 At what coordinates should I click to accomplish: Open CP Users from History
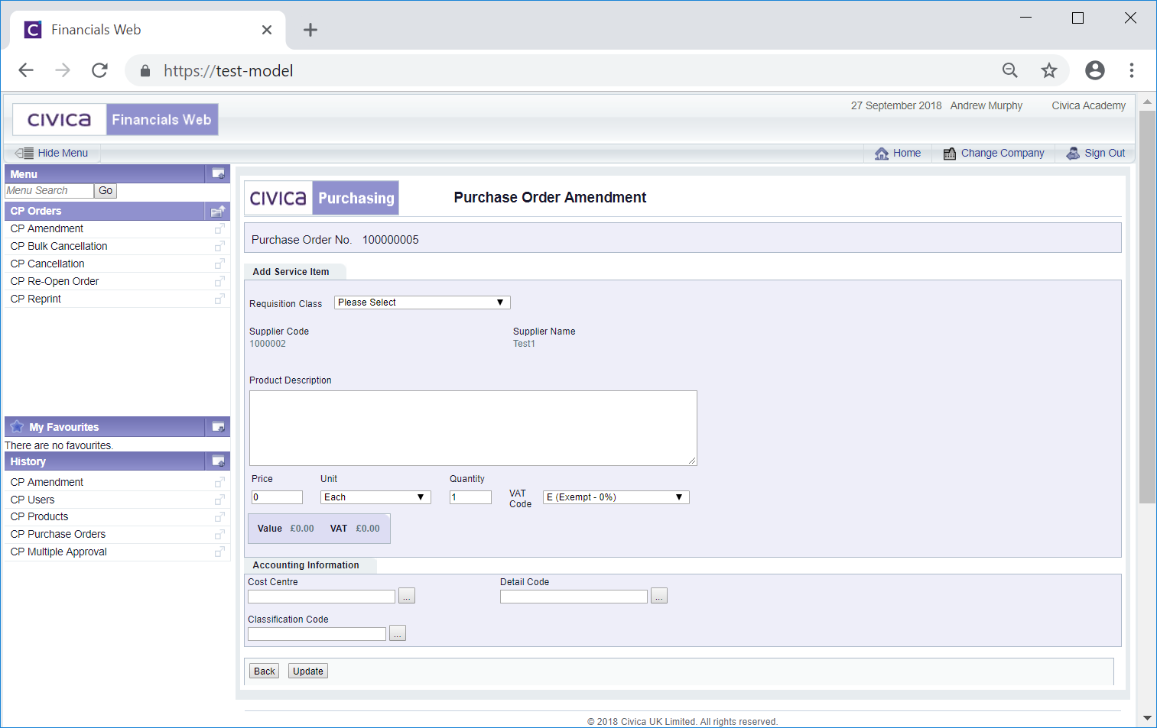[32, 500]
